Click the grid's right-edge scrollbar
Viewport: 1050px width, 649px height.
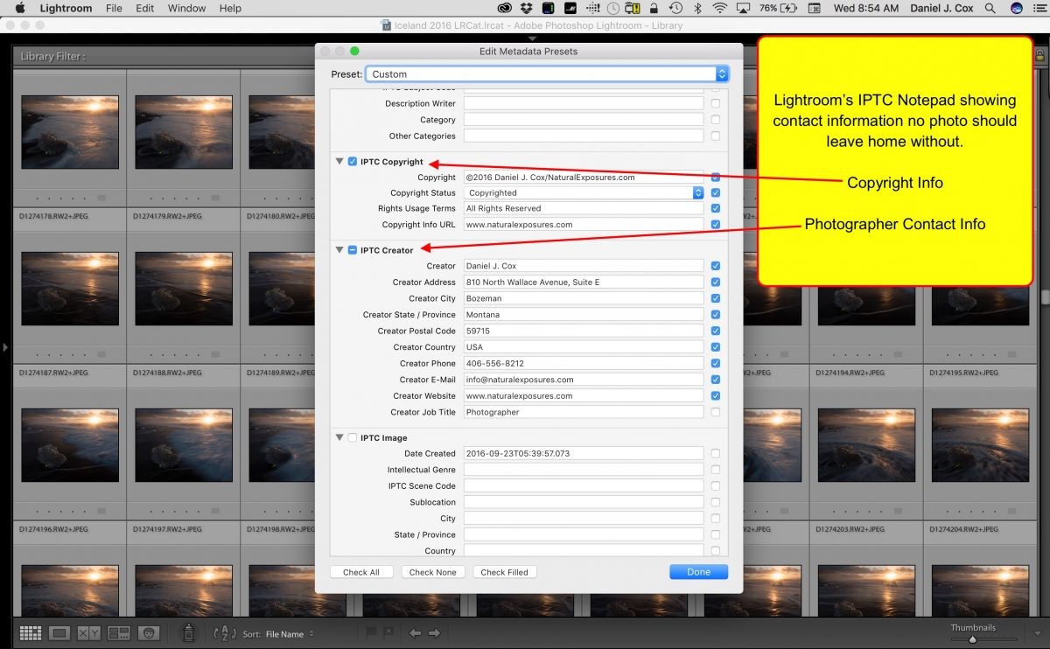pos(1045,297)
